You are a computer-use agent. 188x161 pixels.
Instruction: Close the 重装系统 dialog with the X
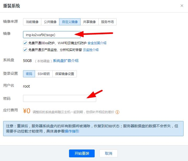[182, 6]
